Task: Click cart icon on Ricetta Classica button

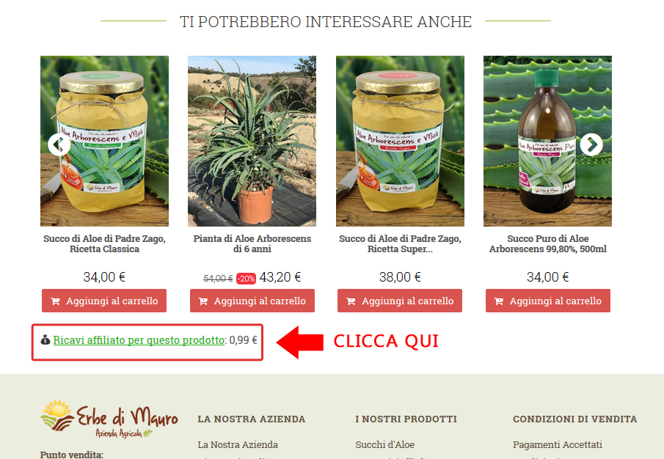Action: [55, 301]
